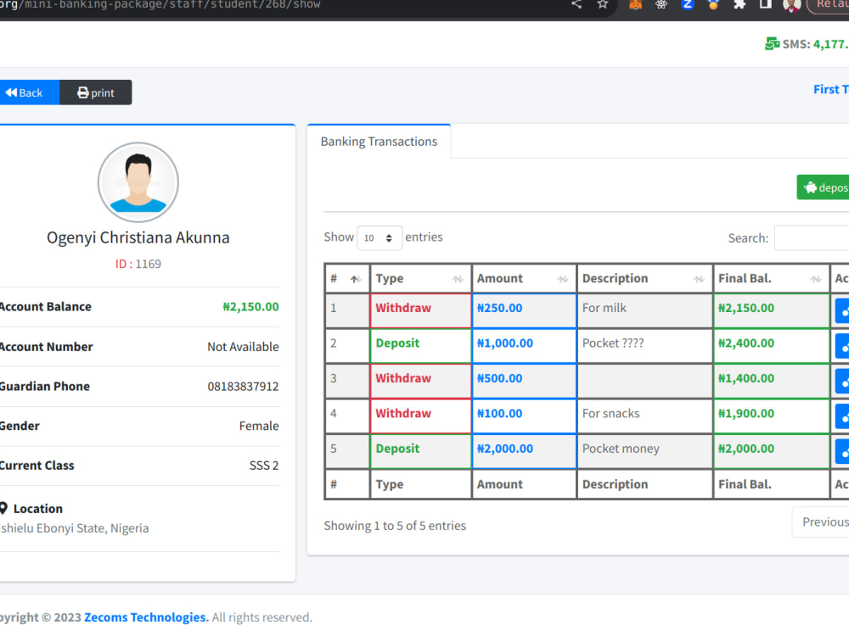Sort table by Description column header
The image size is (849, 636).
tap(644, 278)
